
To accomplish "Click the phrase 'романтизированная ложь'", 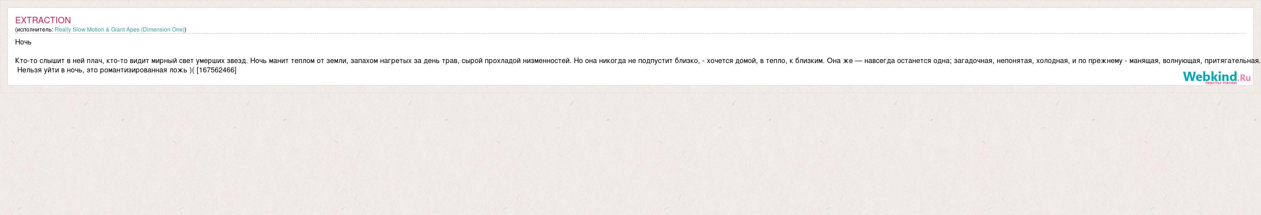I will [143, 70].
